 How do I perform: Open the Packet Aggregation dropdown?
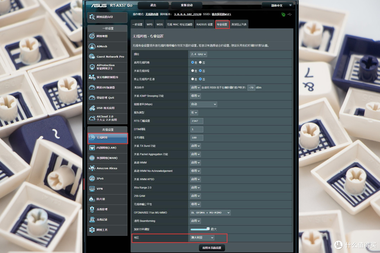coord(195,154)
